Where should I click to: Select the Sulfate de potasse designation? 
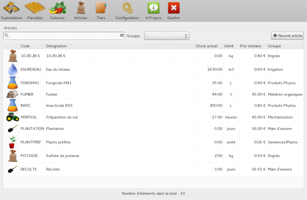click(x=63, y=156)
